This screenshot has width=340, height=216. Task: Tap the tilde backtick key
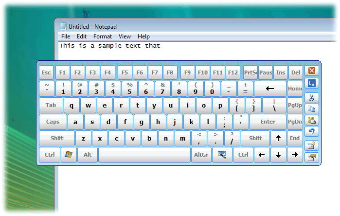47,89
